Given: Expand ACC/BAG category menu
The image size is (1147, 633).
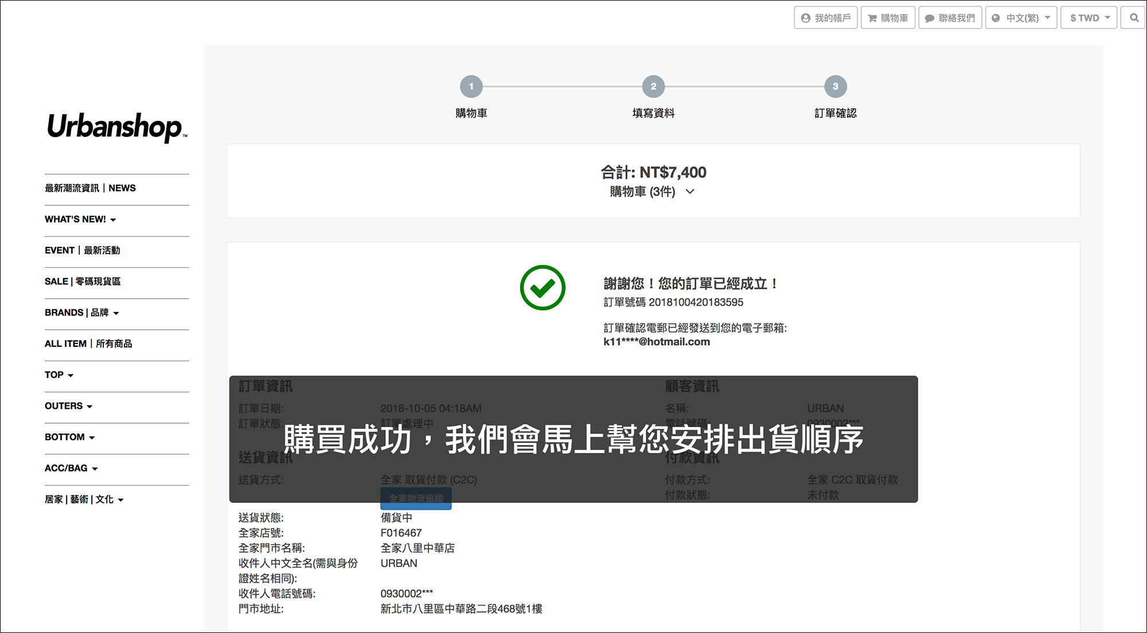Looking at the screenshot, I should point(71,468).
